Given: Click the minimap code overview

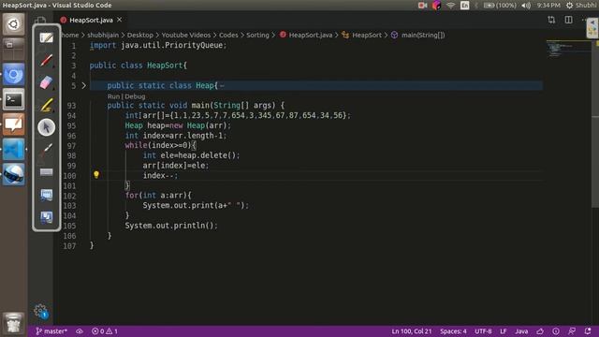Looking at the screenshot, I should coord(569,49).
